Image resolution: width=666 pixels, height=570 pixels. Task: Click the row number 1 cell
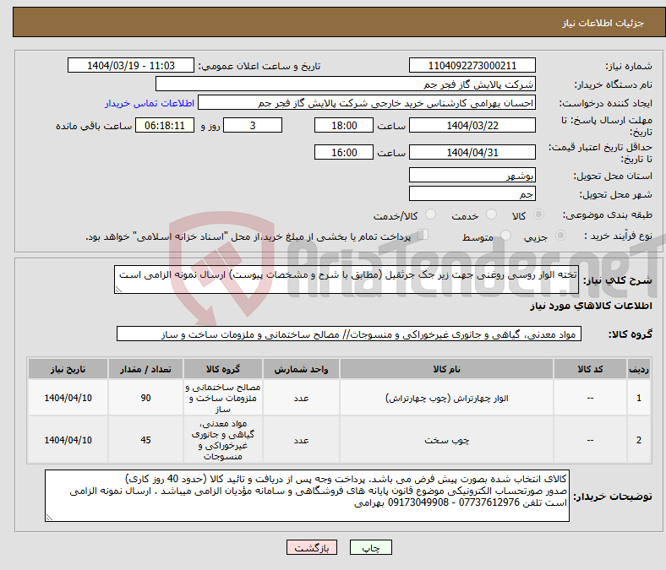tap(638, 398)
